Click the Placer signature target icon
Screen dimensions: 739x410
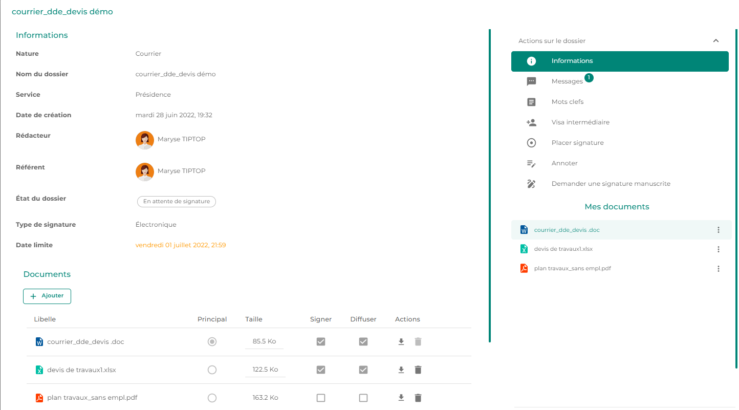(531, 143)
